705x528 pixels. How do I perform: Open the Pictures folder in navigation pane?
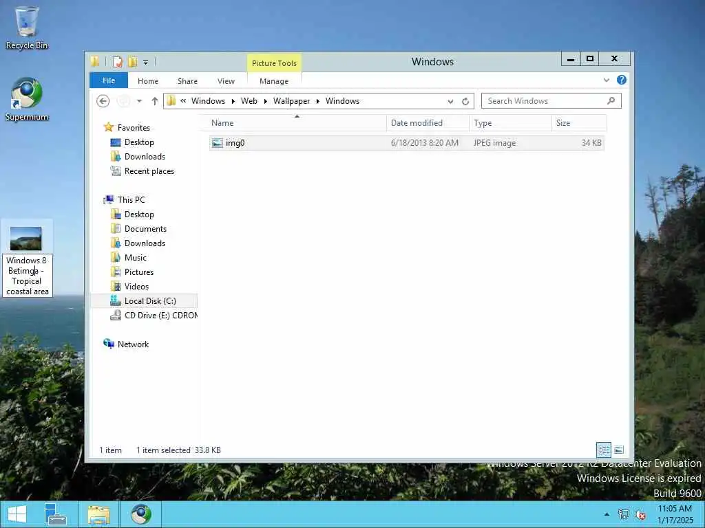139,272
